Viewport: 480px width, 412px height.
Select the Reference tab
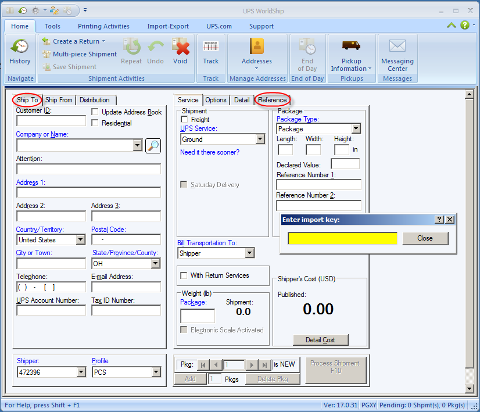click(272, 100)
